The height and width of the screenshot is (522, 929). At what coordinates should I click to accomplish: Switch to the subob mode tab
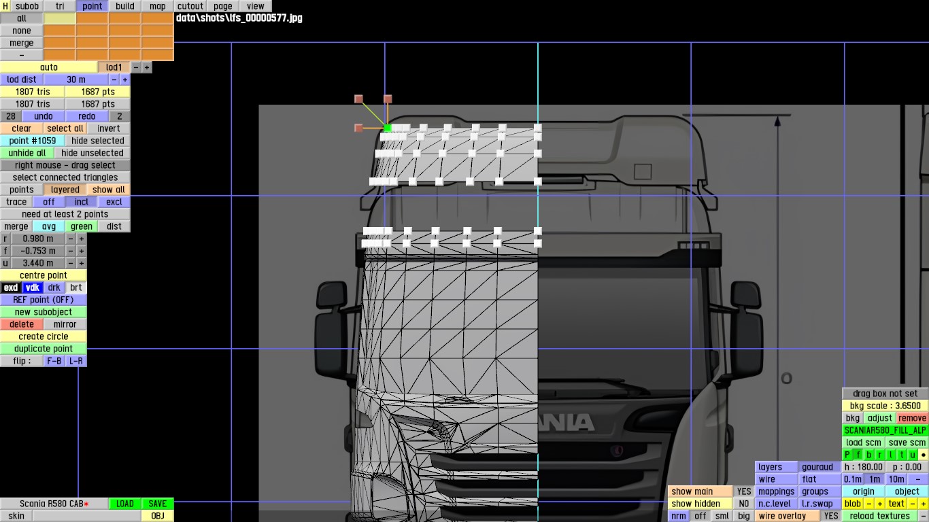pos(27,6)
